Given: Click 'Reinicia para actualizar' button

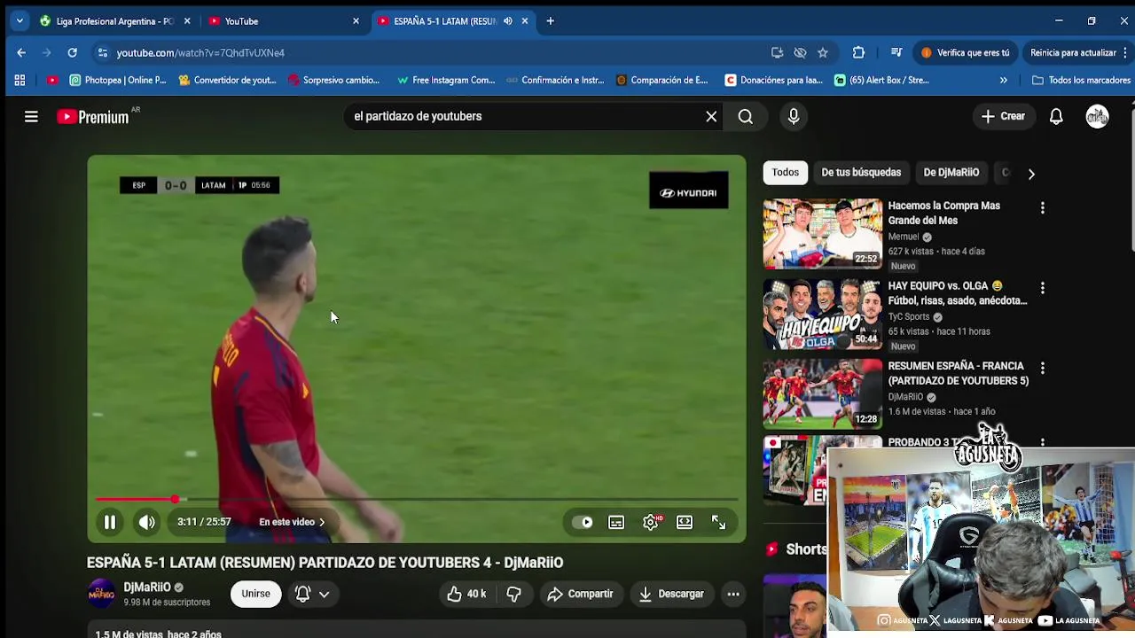Looking at the screenshot, I should 1077,53.
